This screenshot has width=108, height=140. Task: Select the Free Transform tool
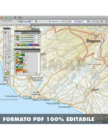click(x=8, y=51)
